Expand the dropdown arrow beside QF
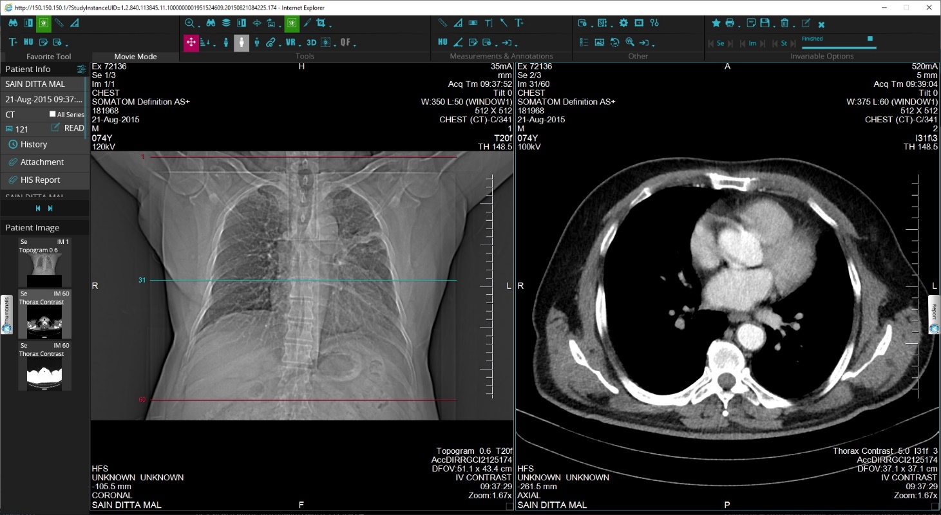Viewport: 941px width, 515px height. 355,46
